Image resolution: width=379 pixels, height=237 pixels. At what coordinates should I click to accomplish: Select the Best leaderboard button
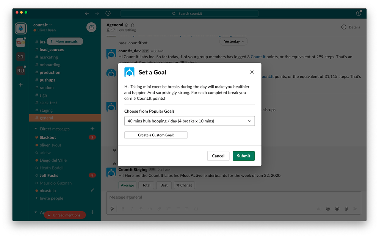coord(164,185)
